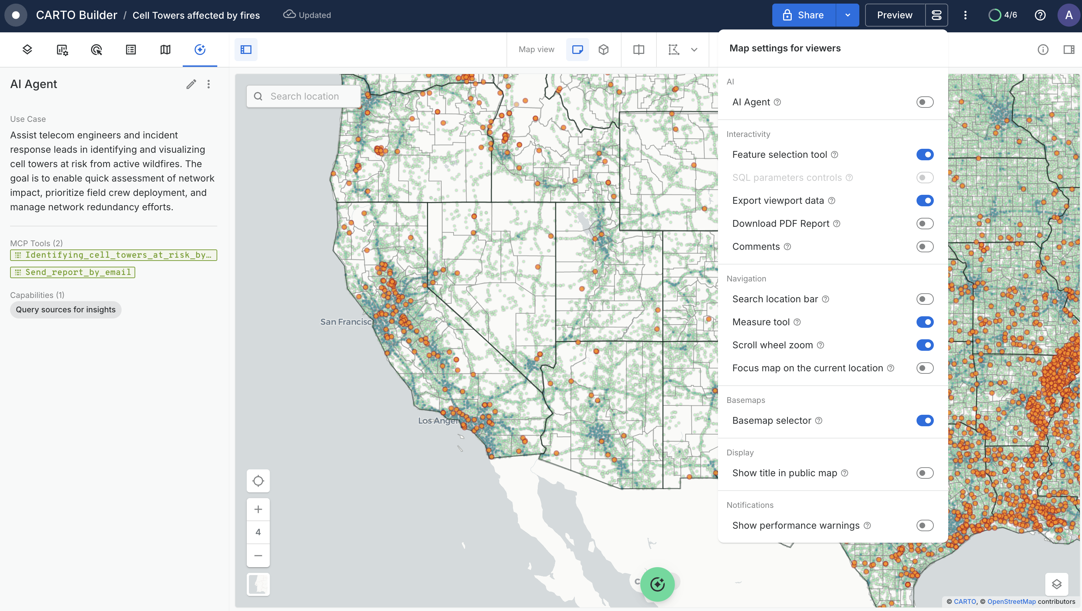
Task: Open the Legend panel icon
Action: [x=131, y=50]
